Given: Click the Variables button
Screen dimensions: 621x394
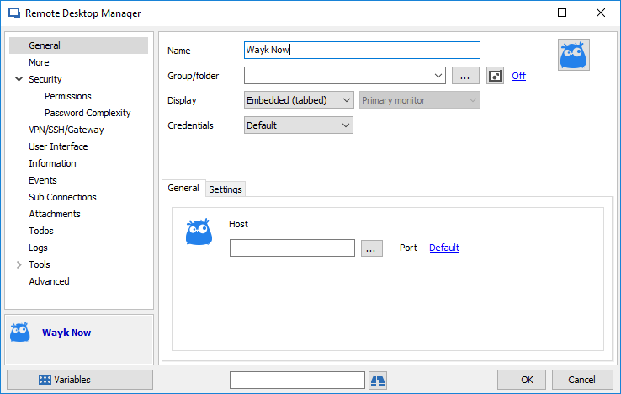Looking at the screenshot, I should click(x=80, y=380).
